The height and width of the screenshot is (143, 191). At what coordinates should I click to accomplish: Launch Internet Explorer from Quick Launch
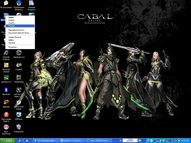pyautogui.click(x=23, y=141)
